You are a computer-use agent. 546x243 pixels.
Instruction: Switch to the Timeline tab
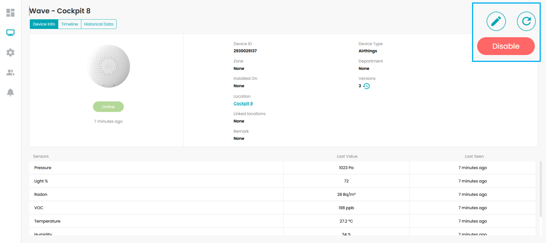pyautogui.click(x=70, y=24)
